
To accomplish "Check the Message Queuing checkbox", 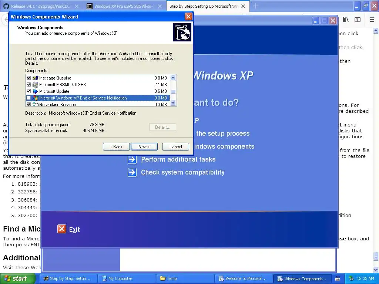I will pyautogui.click(x=29, y=78).
